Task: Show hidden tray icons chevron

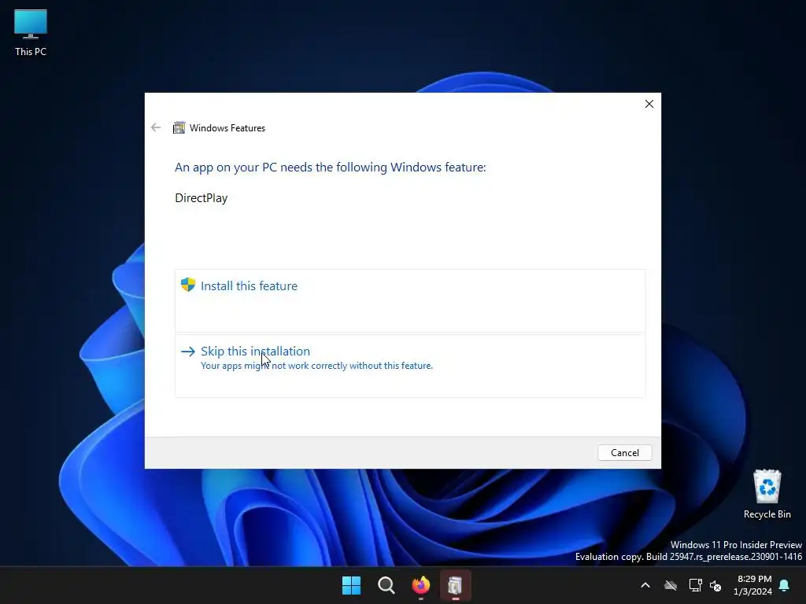Action: [645, 585]
